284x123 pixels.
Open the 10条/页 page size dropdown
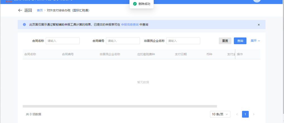pyautogui.click(x=220, y=114)
